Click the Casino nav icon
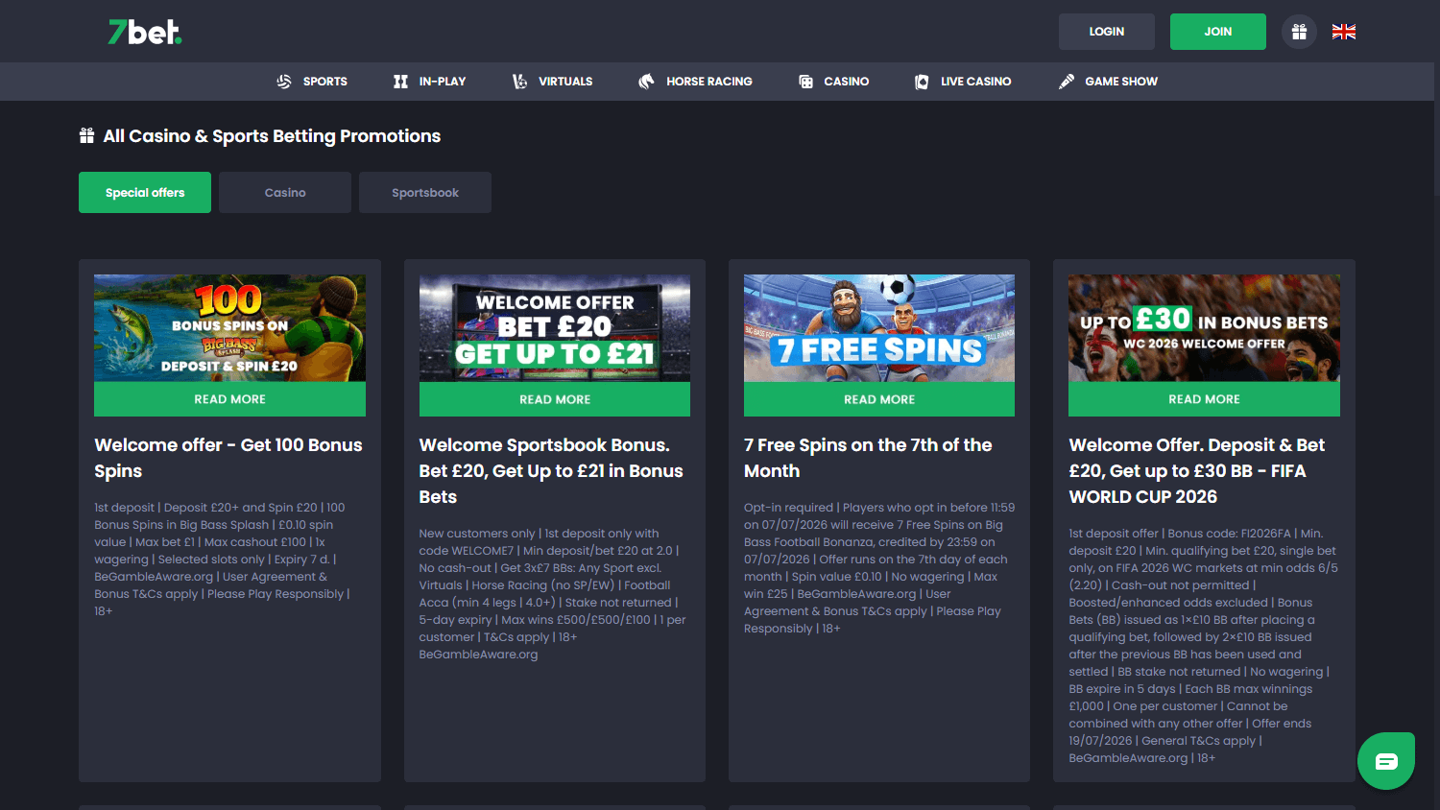Viewport: 1440px width, 810px height. pyautogui.click(x=805, y=82)
